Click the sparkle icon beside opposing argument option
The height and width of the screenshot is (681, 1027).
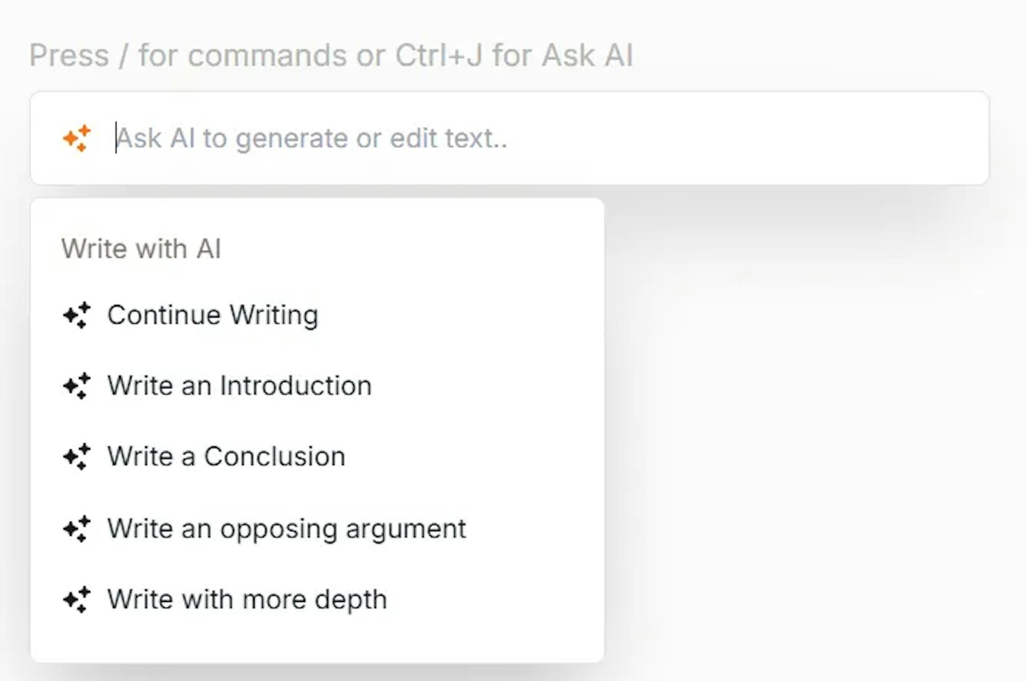click(77, 529)
